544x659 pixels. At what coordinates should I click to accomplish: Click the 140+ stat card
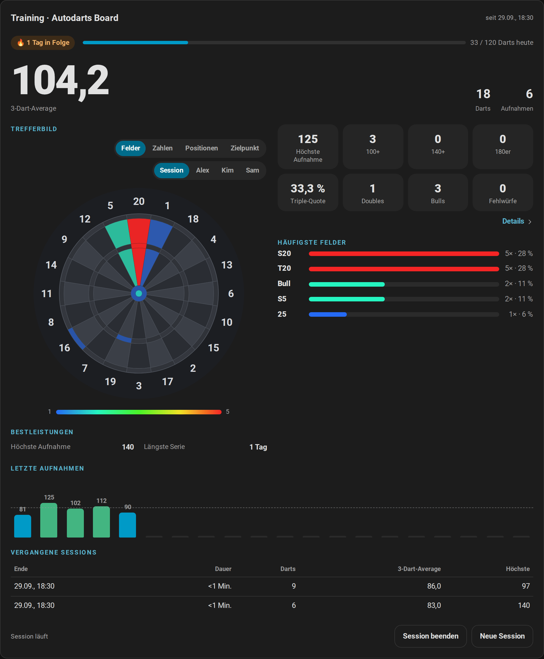tap(438, 147)
